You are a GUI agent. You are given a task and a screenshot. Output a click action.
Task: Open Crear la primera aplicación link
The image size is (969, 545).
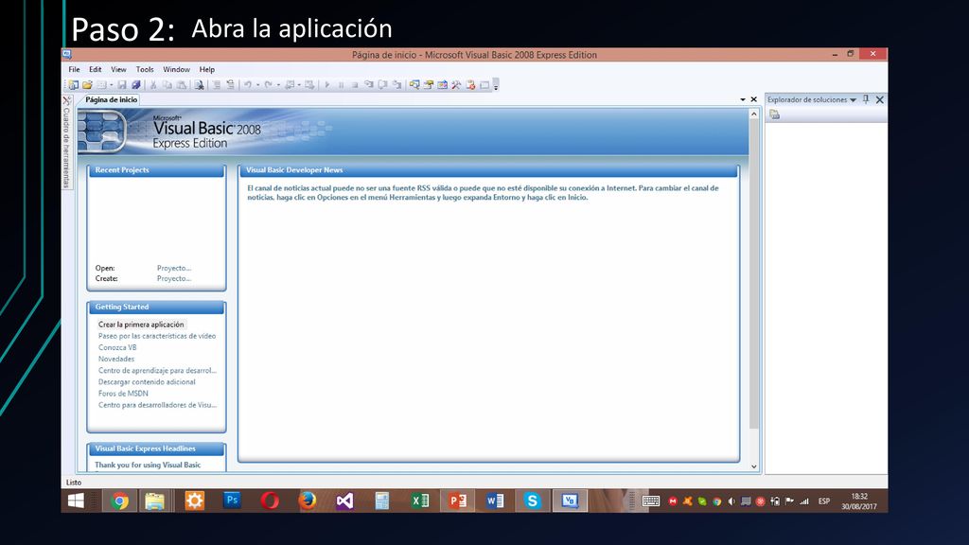pyautogui.click(x=141, y=325)
